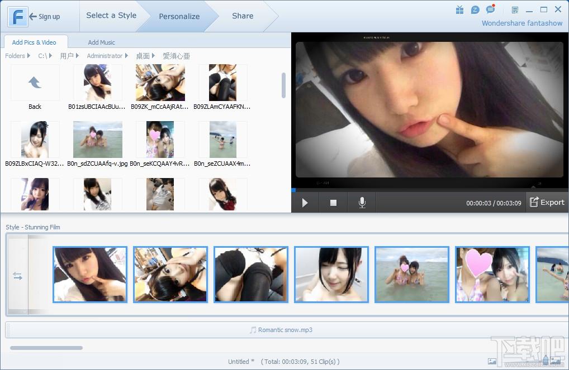The width and height of the screenshot is (569, 370).
Task: Go to the Select a Style step
Action: pos(111,16)
